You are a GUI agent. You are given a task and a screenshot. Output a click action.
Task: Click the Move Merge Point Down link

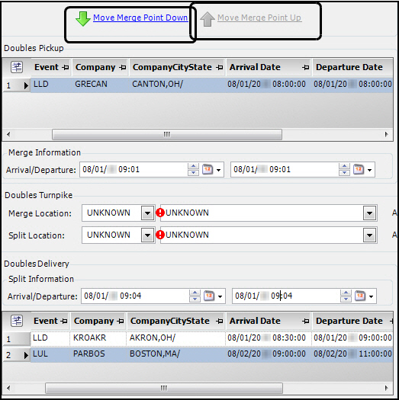pos(140,18)
